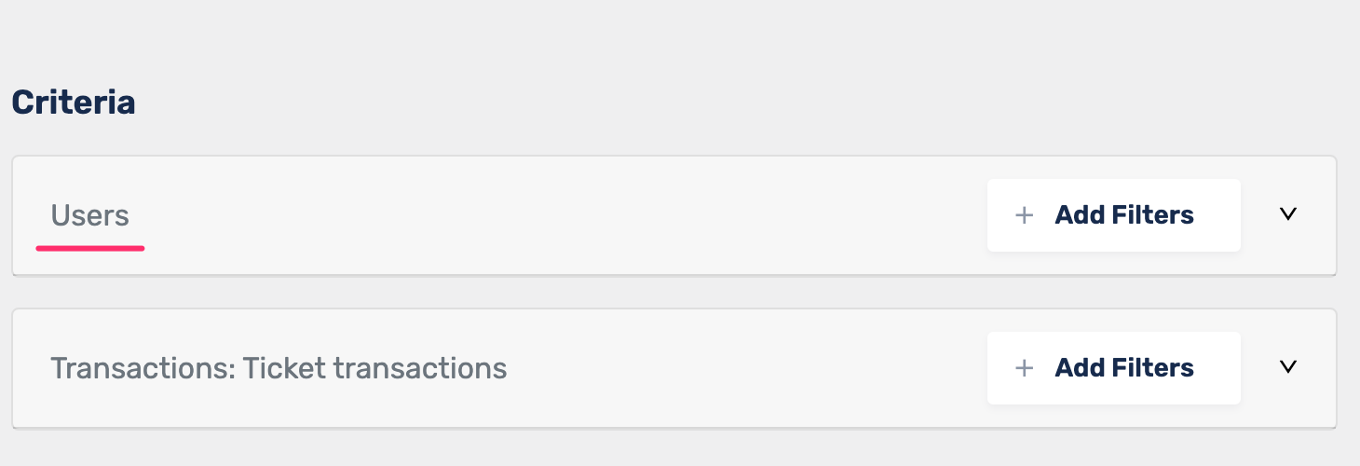Click the plus icon in Transactions Add Filters
Image resolution: width=1360 pixels, height=466 pixels.
click(1024, 368)
